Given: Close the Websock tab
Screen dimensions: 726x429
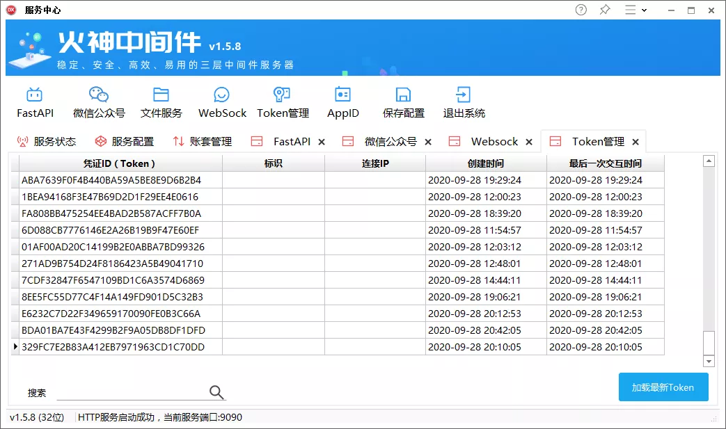Looking at the screenshot, I should [529, 142].
